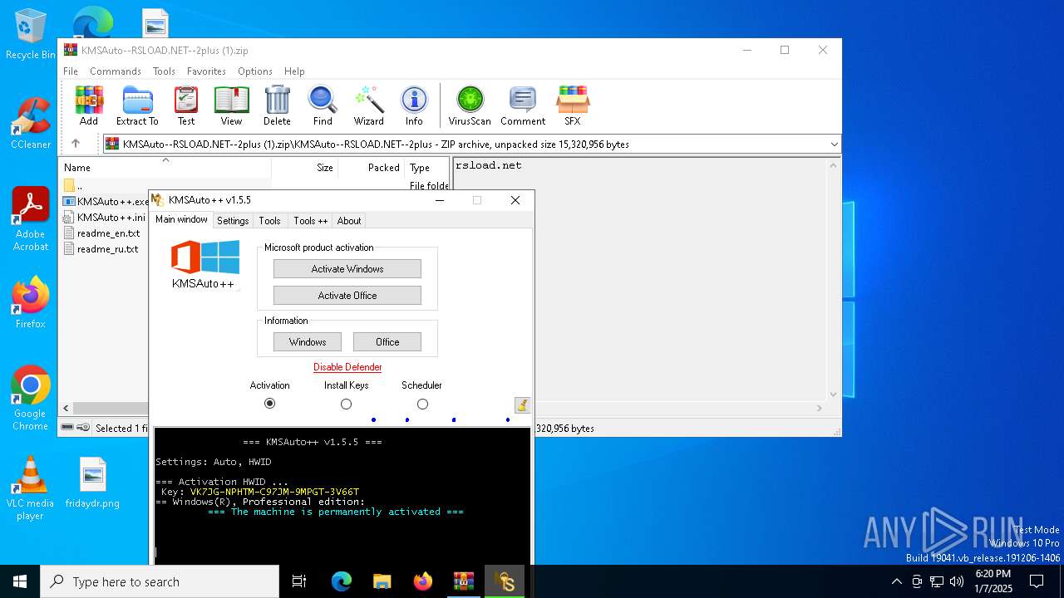Viewport: 1064px width, 598px height.
Task: Open the Comment toolbar icon
Action: pyautogui.click(x=522, y=105)
